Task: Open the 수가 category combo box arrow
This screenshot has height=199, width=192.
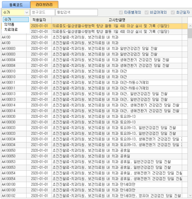Action: tap(27, 12)
